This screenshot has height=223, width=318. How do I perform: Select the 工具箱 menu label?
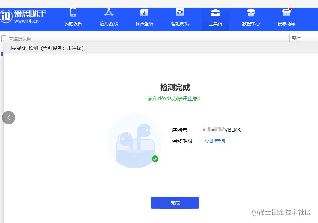click(215, 24)
